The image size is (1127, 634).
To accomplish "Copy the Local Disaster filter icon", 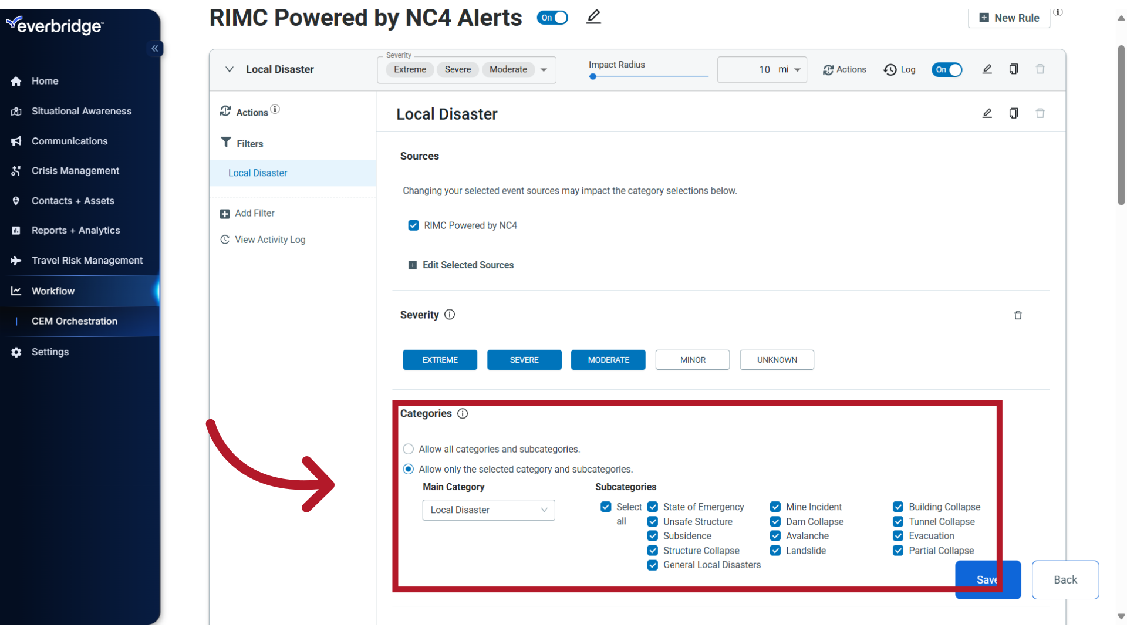I will pos(1014,113).
